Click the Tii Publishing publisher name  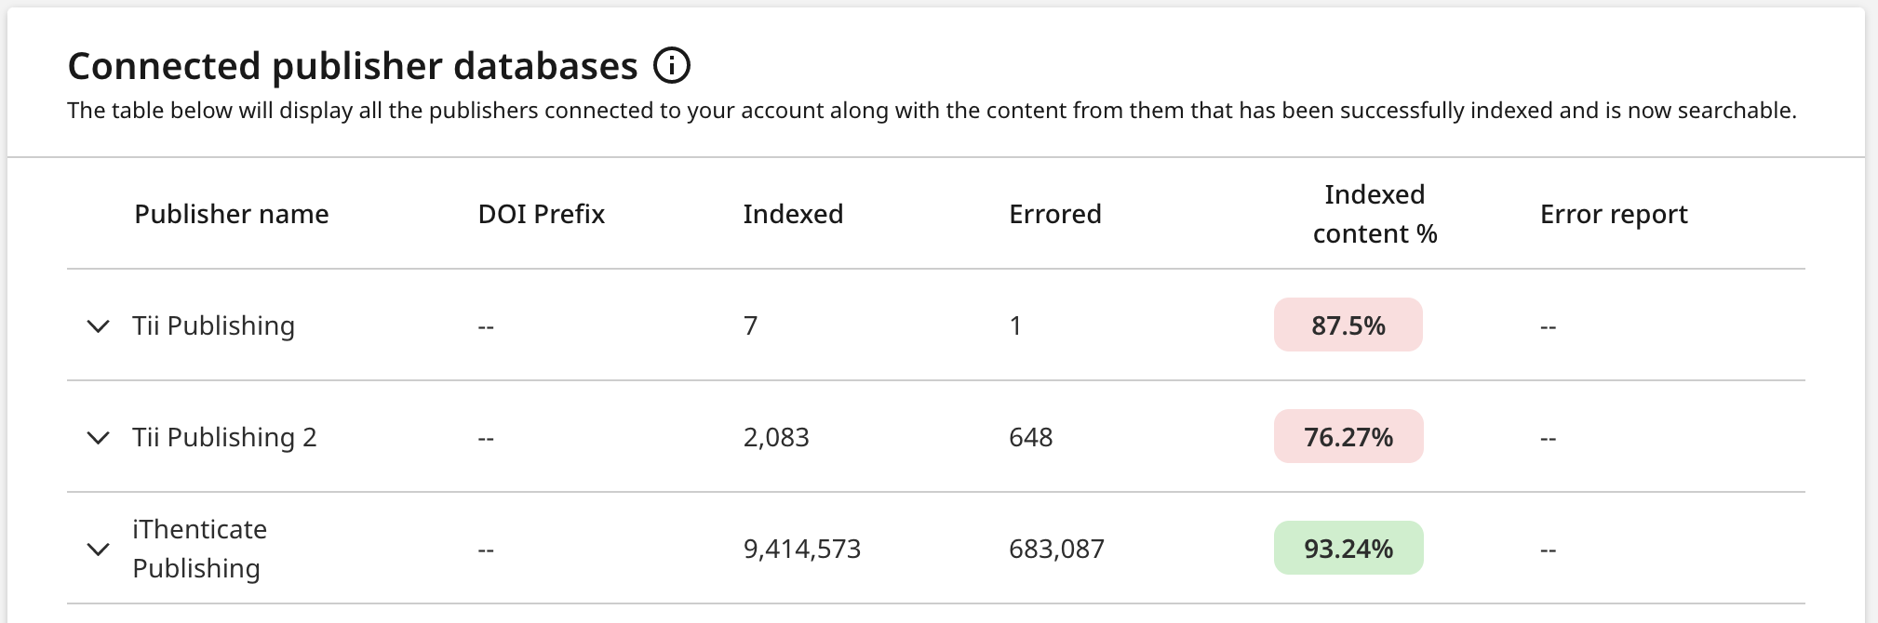coord(213,325)
